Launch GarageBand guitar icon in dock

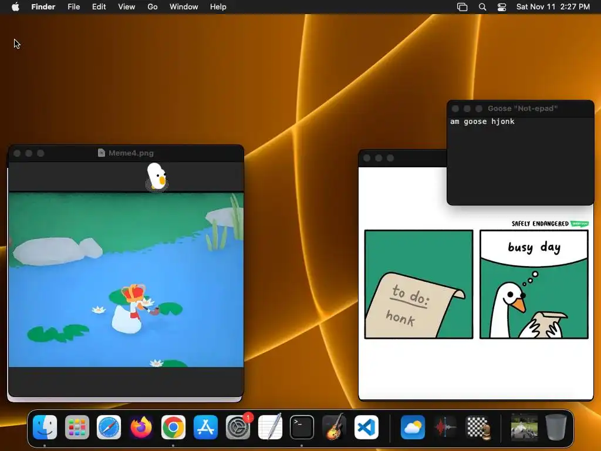click(x=334, y=427)
